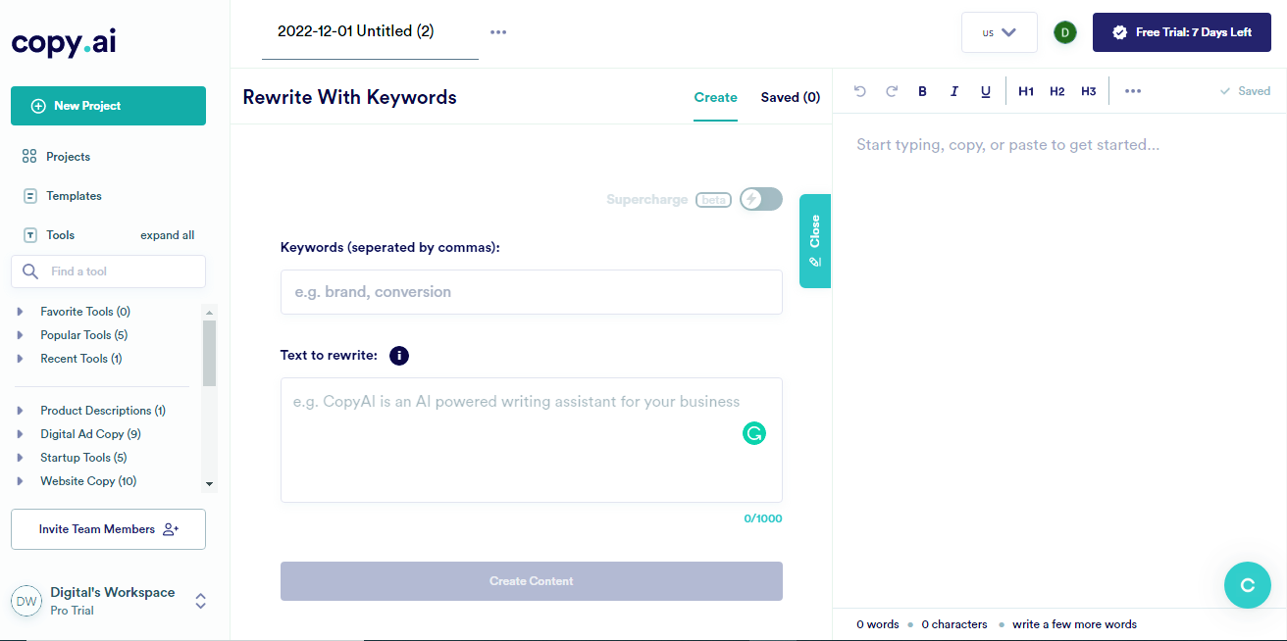Click the tools list scrollbar thumb
Image resolution: width=1287 pixels, height=641 pixels.
pyautogui.click(x=209, y=353)
